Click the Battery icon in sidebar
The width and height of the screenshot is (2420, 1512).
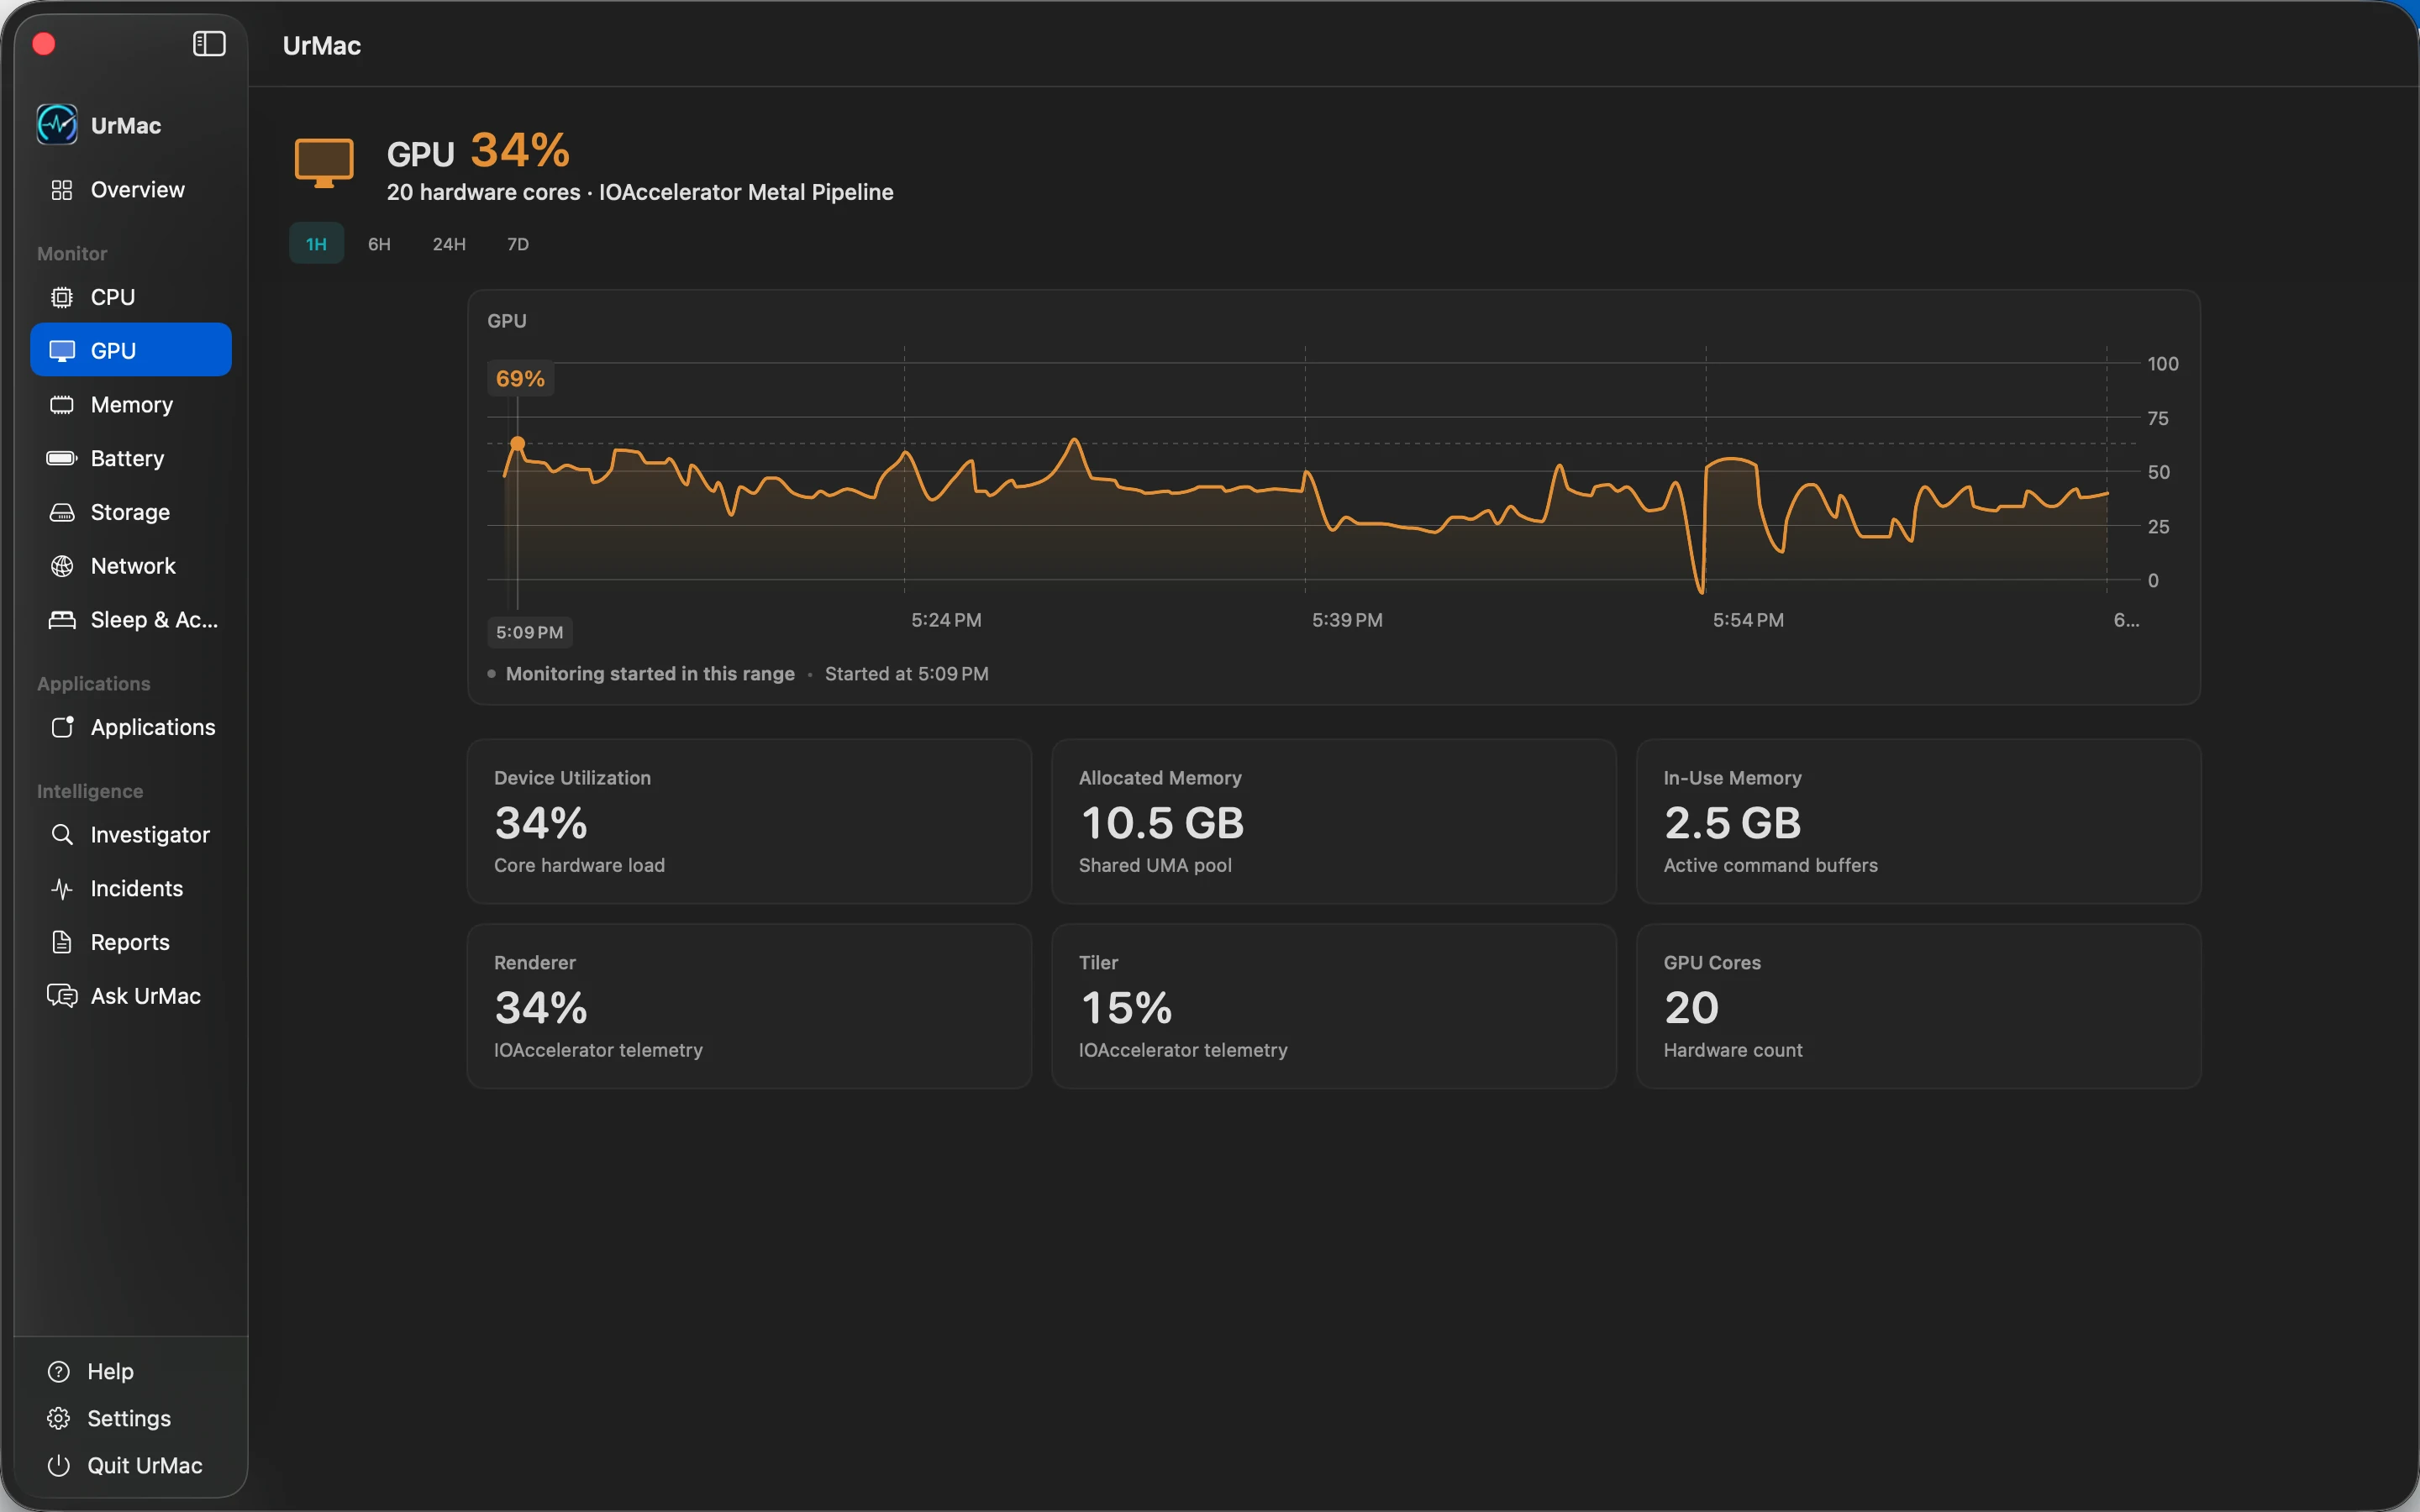[x=62, y=458]
